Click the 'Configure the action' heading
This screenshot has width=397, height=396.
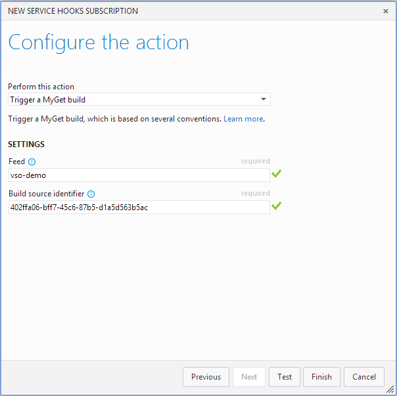[99, 43]
